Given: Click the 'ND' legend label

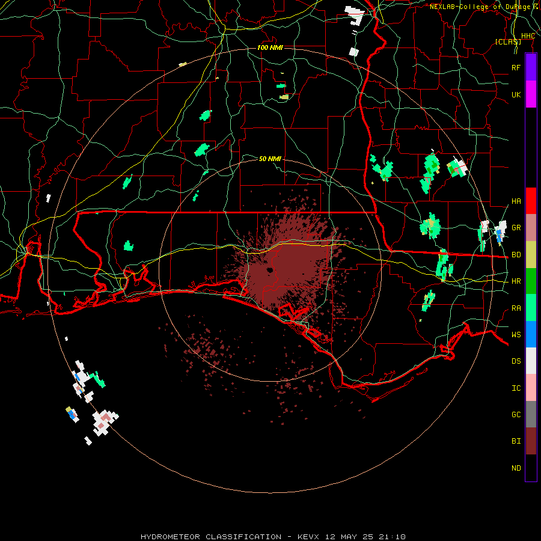Looking at the screenshot, I should pos(516,468).
